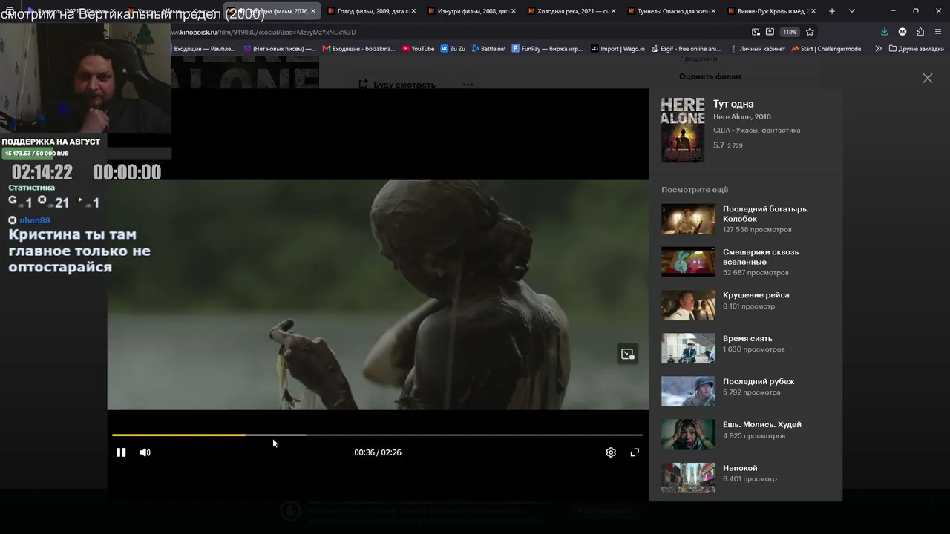Open a new browser tab
950x534 pixels.
coord(831,11)
